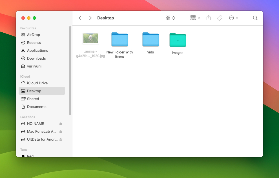Select the vids folder icon
This screenshot has height=178, width=279.
click(x=151, y=39)
